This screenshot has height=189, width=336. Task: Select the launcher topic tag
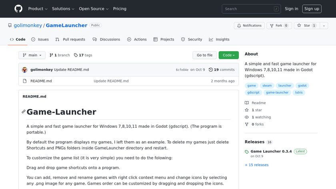coord(285,86)
